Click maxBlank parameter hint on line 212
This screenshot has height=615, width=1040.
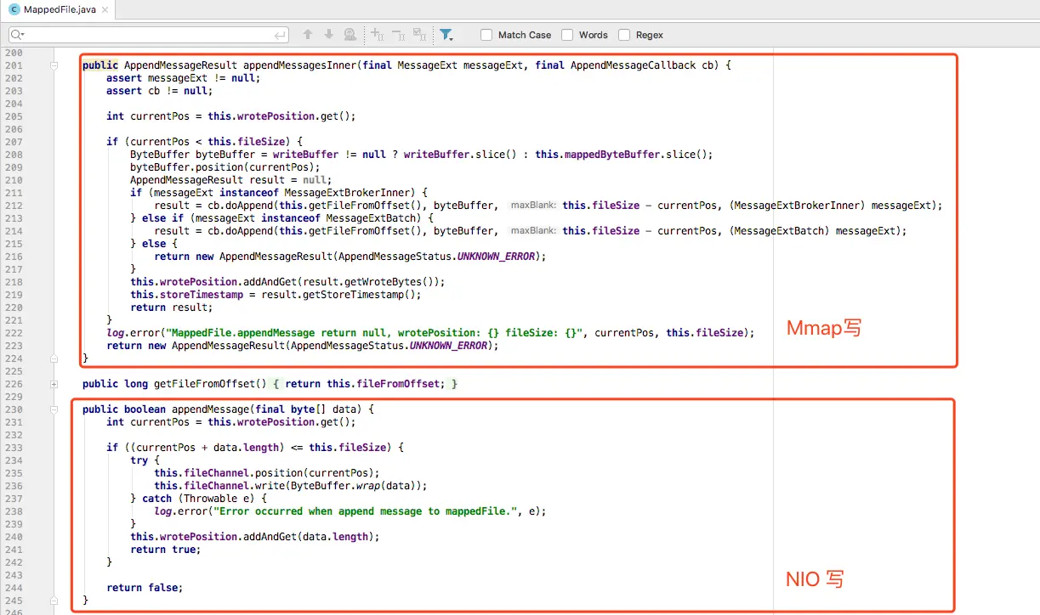[x=533, y=206]
